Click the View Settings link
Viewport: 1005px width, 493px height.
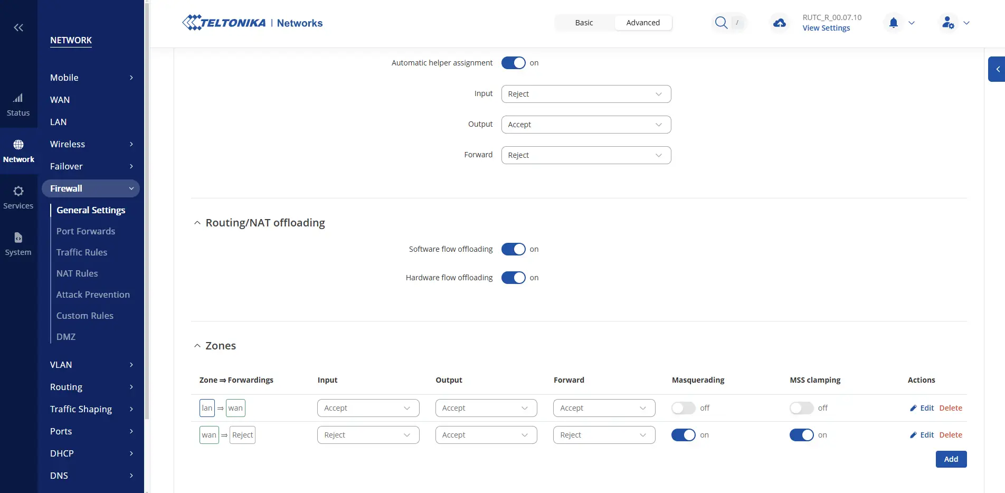[826, 28]
